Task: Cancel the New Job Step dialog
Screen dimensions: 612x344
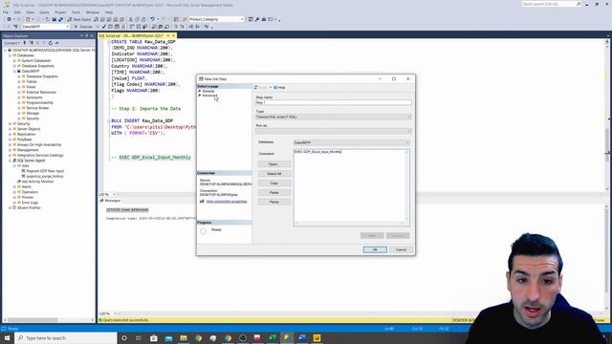Action: [401, 249]
